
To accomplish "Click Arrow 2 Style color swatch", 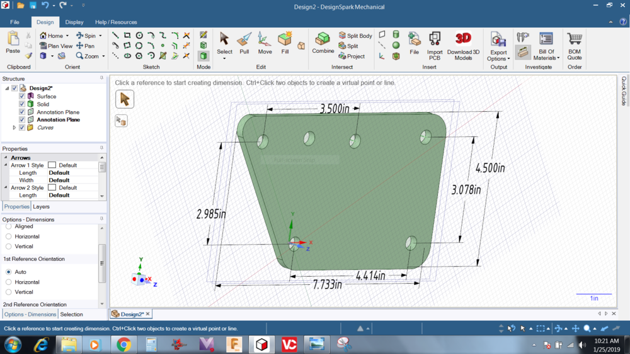I will [52, 187].
